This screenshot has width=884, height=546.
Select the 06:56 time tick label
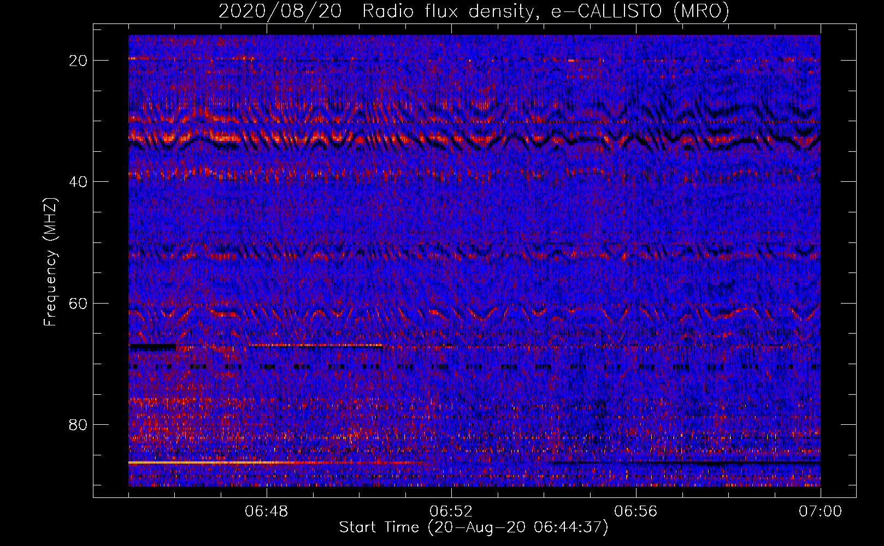tap(636, 512)
